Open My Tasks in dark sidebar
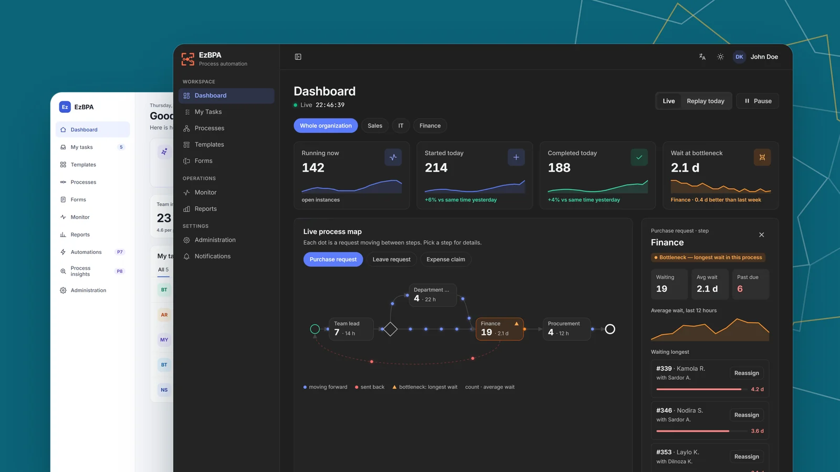Image resolution: width=840 pixels, height=472 pixels. coord(226,112)
